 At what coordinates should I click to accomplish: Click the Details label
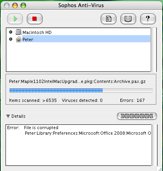pyautogui.click(x=19, y=116)
